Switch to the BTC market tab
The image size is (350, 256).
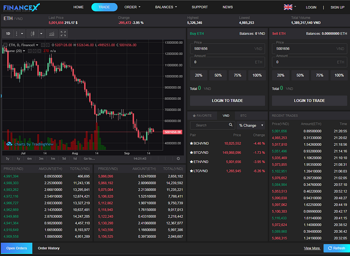pyautogui.click(x=243, y=116)
